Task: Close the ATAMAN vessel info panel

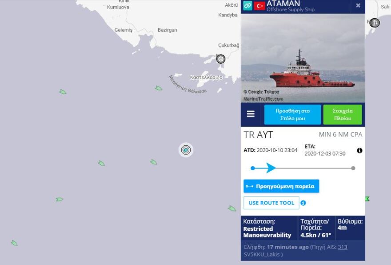Action: [x=358, y=5]
